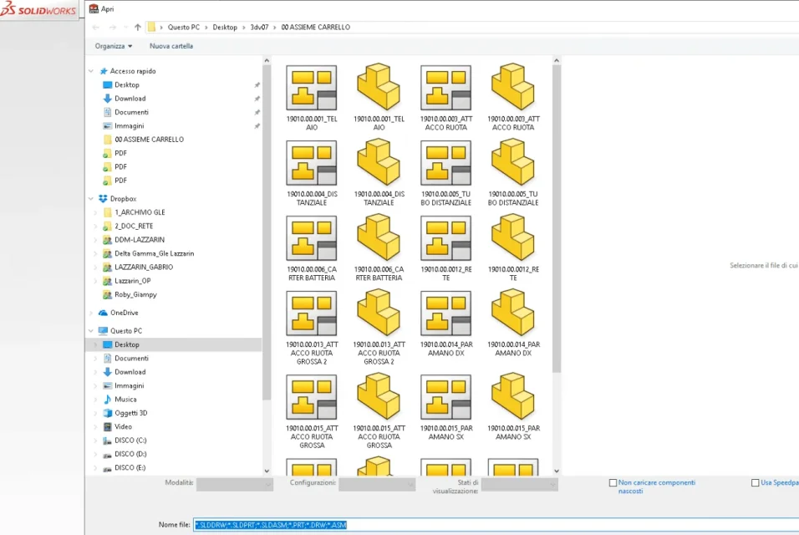Select the 19010.00.0012_RETE drawing file icon
799x535 pixels.
tap(445, 238)
